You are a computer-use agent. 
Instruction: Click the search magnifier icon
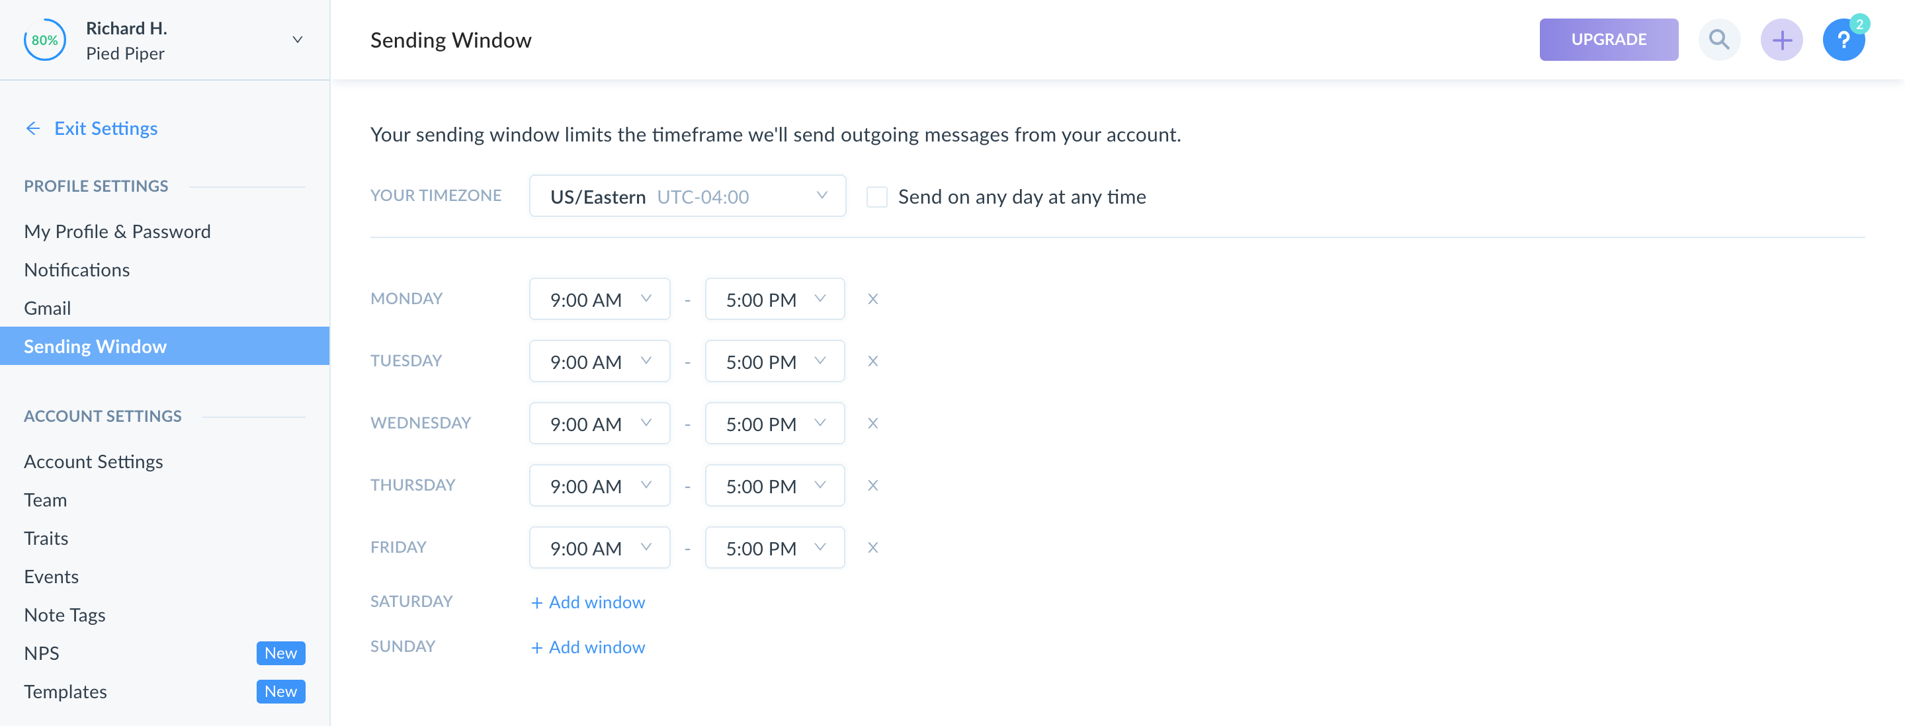click(1718, 40)
